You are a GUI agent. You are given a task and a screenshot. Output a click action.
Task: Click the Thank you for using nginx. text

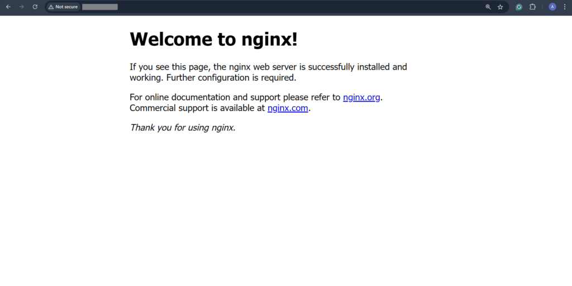point(183,128)
